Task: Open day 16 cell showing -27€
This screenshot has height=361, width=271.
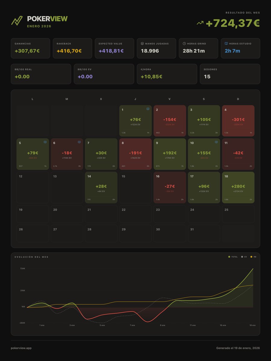Action: click(170, 187)
